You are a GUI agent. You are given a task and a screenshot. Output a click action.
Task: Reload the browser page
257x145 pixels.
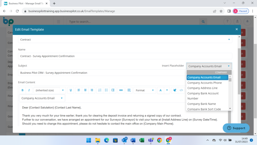click(17, 11)
